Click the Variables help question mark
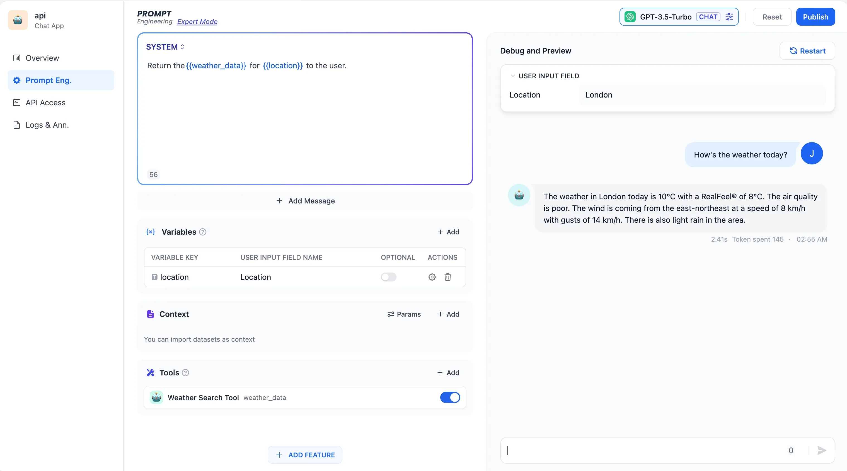The width and height of the screenshot is (847, 471). click(203, 232)
